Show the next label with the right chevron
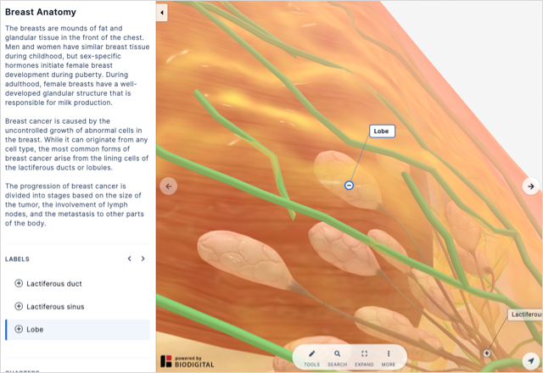 (x=143, y=259)
